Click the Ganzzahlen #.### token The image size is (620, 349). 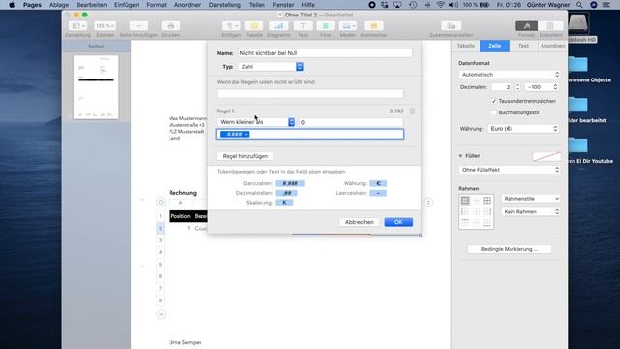(290, 183)
